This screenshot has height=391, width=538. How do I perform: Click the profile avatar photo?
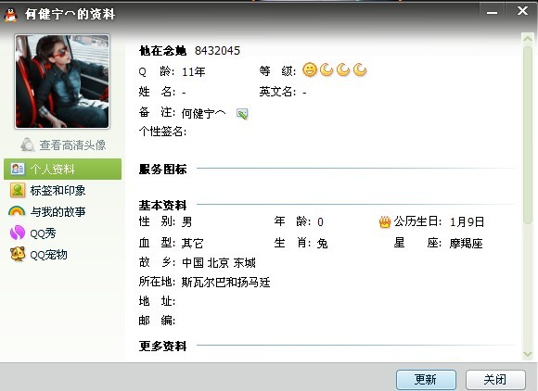[x=62, y=82]
